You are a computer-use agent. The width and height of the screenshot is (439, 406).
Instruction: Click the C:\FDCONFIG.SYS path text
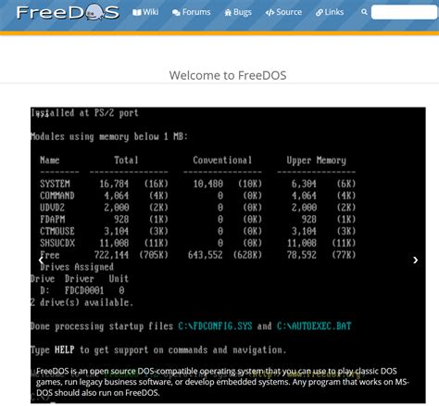pos(215,326)
